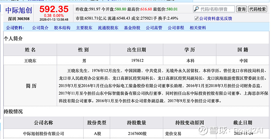This screenshot has width=271, height=139.
Task: Click the price change 0.38 0.06%
Action: 54,16
